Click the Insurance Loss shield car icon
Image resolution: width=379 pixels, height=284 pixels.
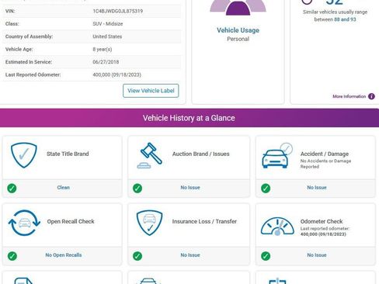click(x=149, y=223)
